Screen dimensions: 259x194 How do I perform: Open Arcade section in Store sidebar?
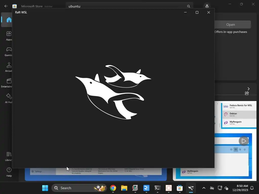coord(9,67)
